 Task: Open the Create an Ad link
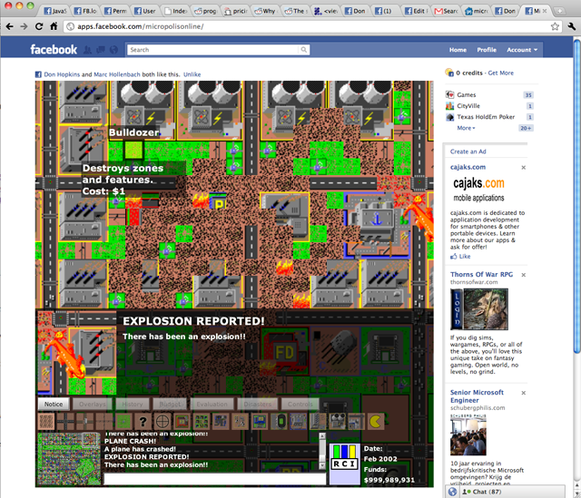[x=468, y=151]
